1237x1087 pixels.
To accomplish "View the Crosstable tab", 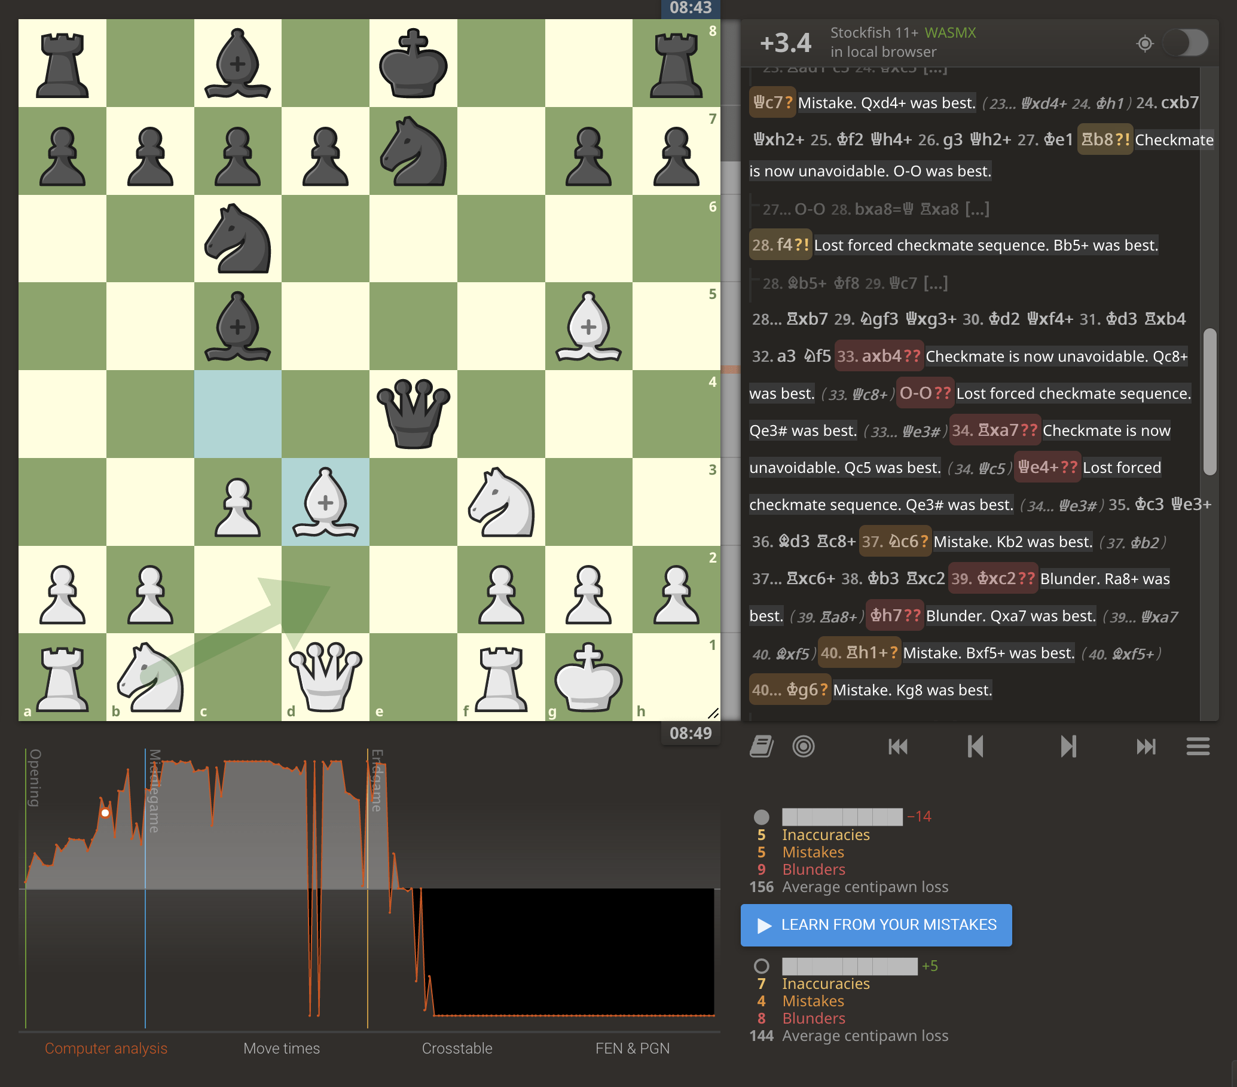I will (458, 1048).
